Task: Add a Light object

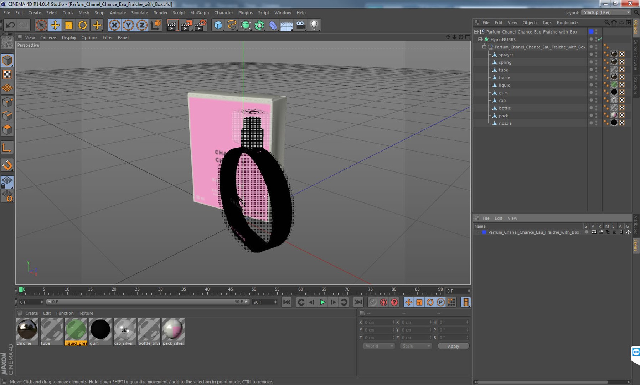Action: tap(314, 25)
